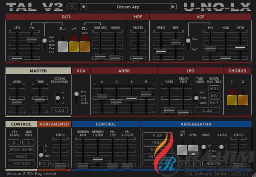Viewport: 256px width, 177px height.
Task: Click the LFO MAN trigger button
Action: 214,103
